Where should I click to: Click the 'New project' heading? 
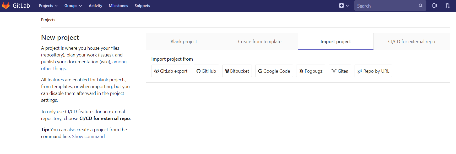[60, 38]
